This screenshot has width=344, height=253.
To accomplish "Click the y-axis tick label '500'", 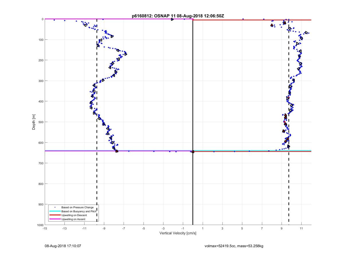I will (x=41, y=122).
